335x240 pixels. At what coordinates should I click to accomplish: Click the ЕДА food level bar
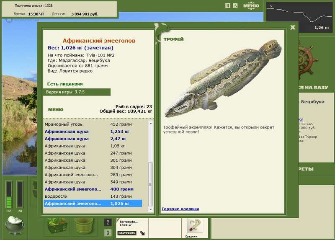click(x=9, y=194)
